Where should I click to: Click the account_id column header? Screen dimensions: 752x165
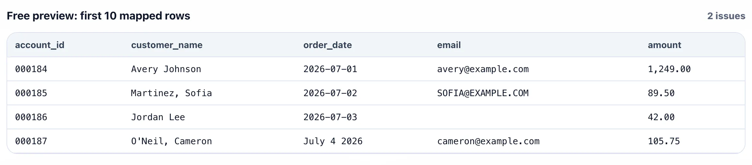pos(40,45)
